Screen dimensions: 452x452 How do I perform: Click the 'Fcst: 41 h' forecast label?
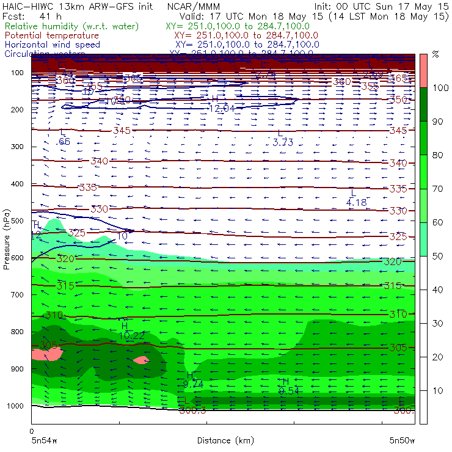tap(32, 16)
